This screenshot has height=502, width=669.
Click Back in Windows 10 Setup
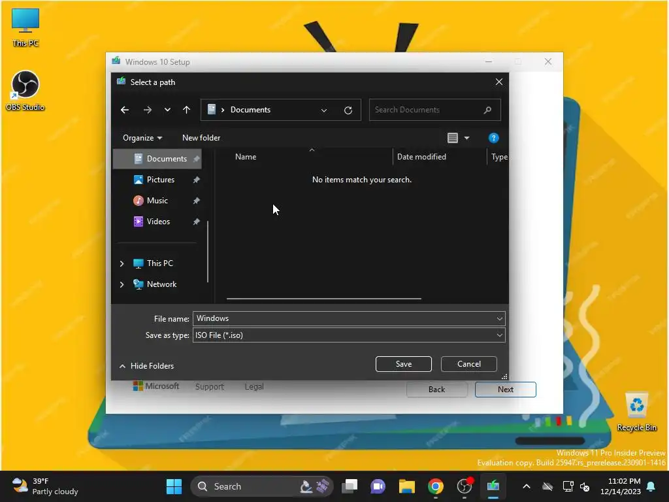(437, 390)
